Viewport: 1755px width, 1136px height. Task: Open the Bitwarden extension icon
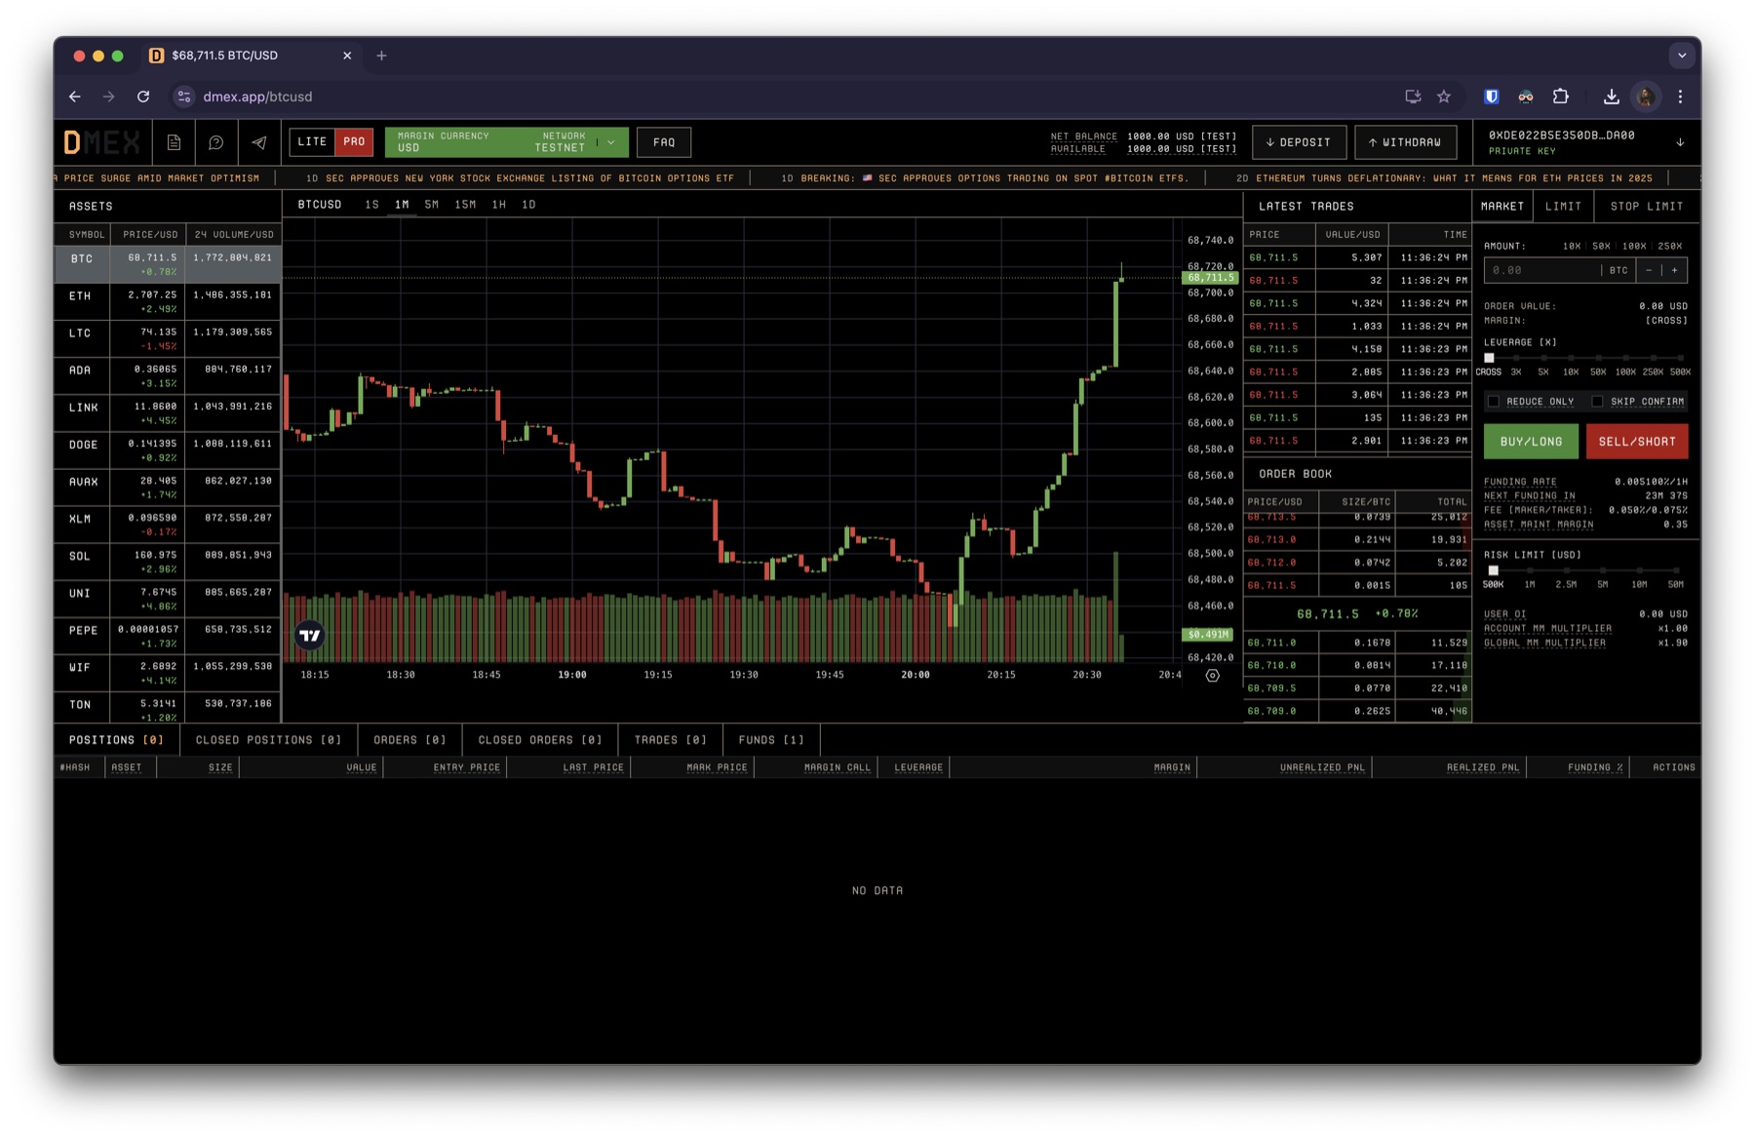pos(1491,97)
